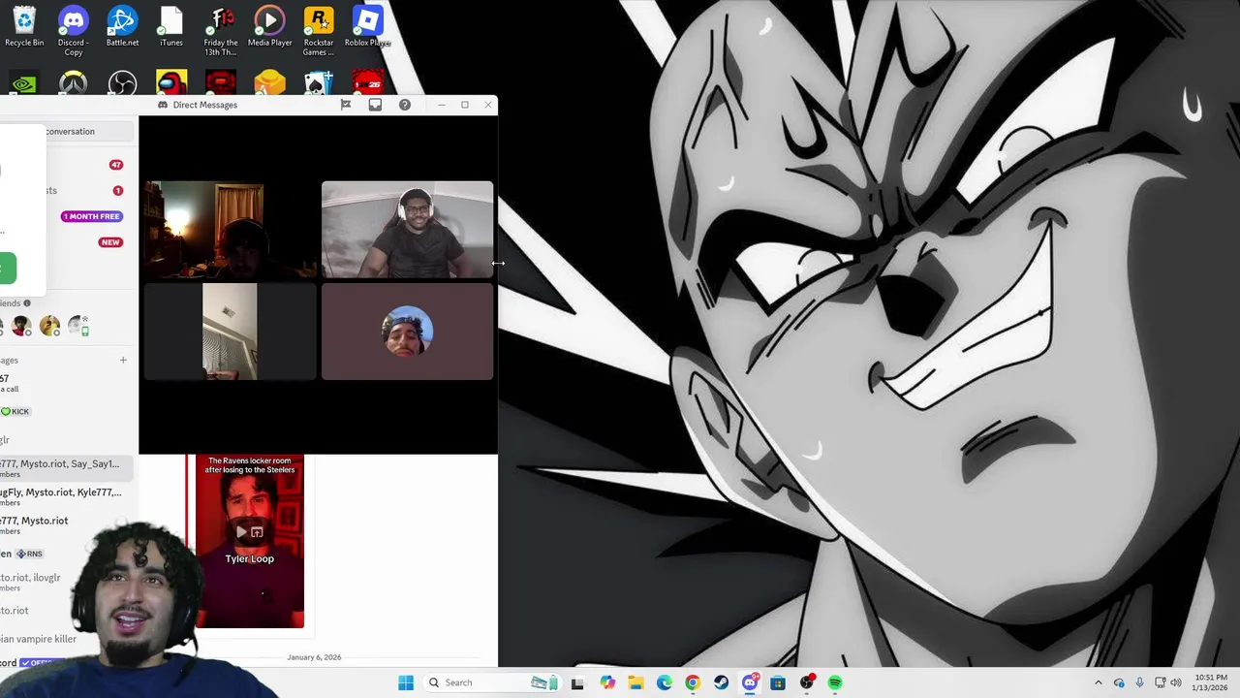Open Task View on the taskbar
This screenshot has width=1240, height=698.
tap(577, 682)
